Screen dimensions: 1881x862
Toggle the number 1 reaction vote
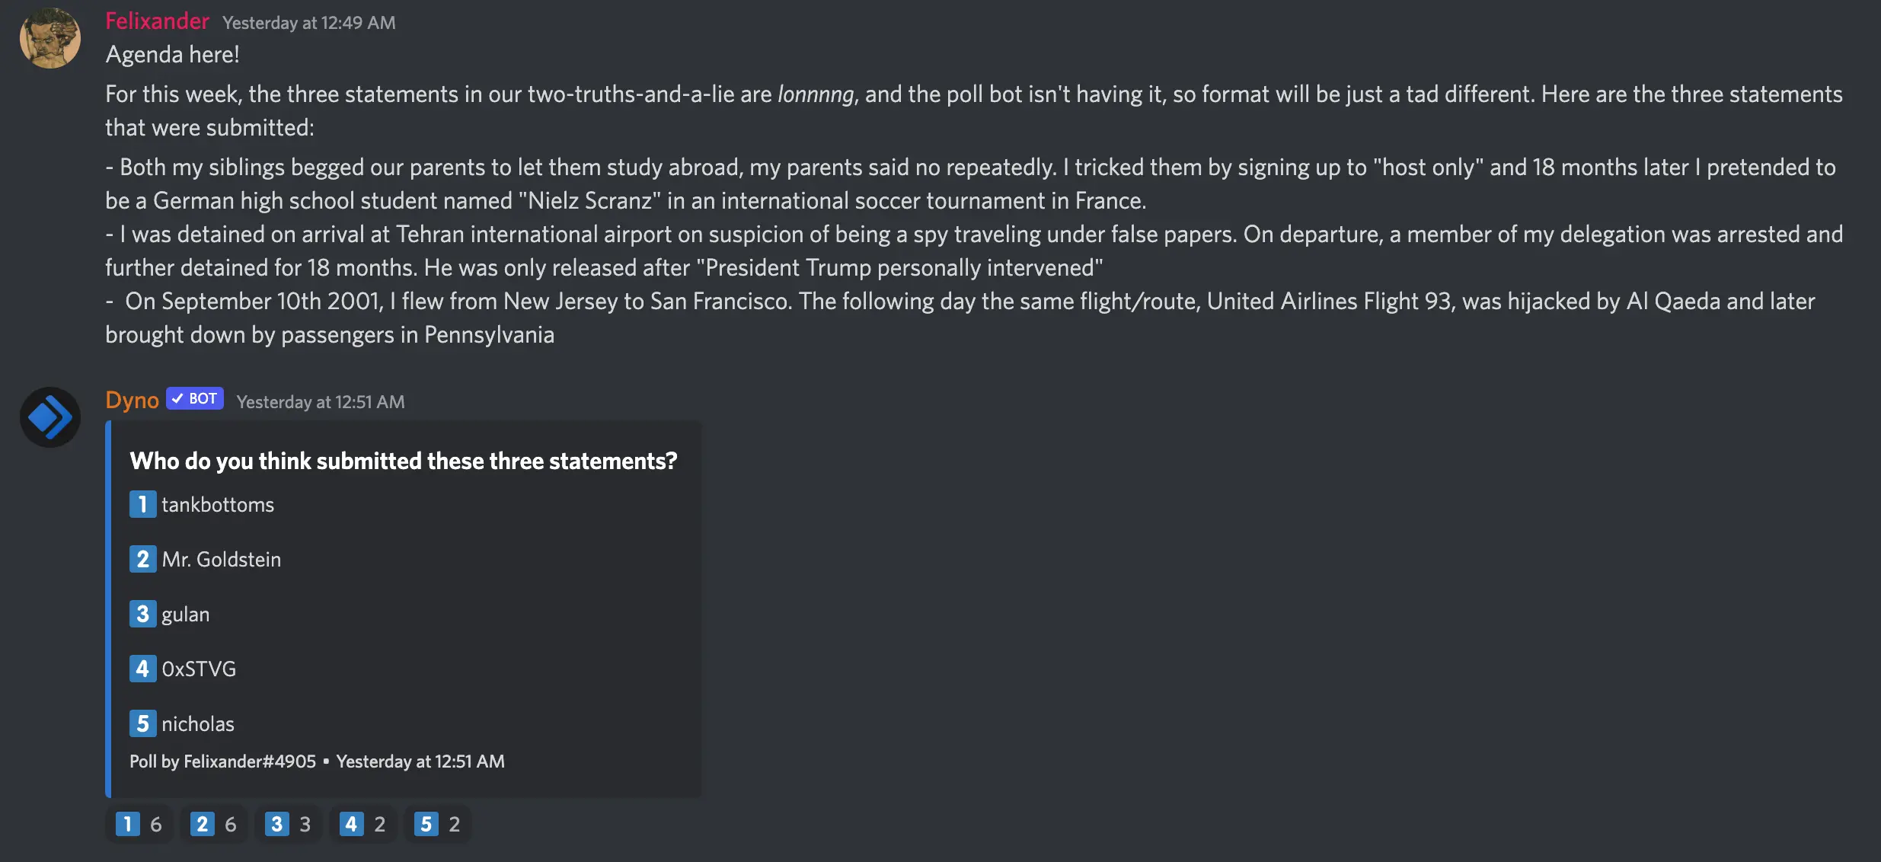click(x=139, y=824)
